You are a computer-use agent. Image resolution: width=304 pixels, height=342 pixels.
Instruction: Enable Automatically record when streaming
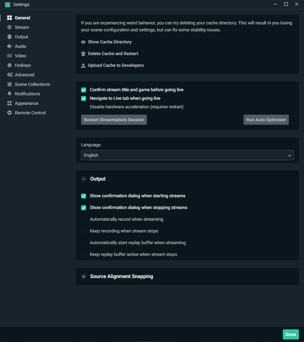[x=84, y=219]
